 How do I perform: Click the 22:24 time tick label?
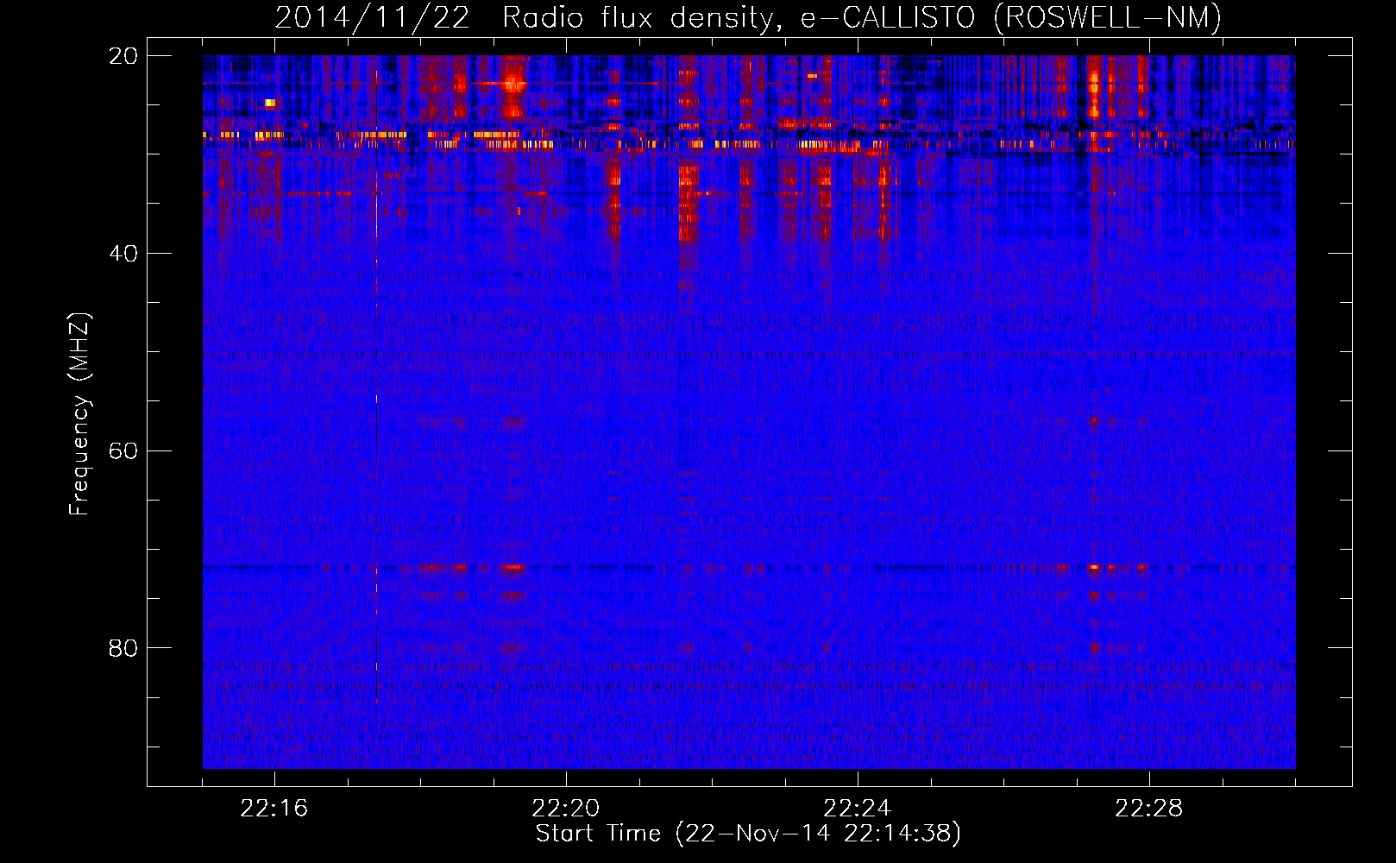858,809
